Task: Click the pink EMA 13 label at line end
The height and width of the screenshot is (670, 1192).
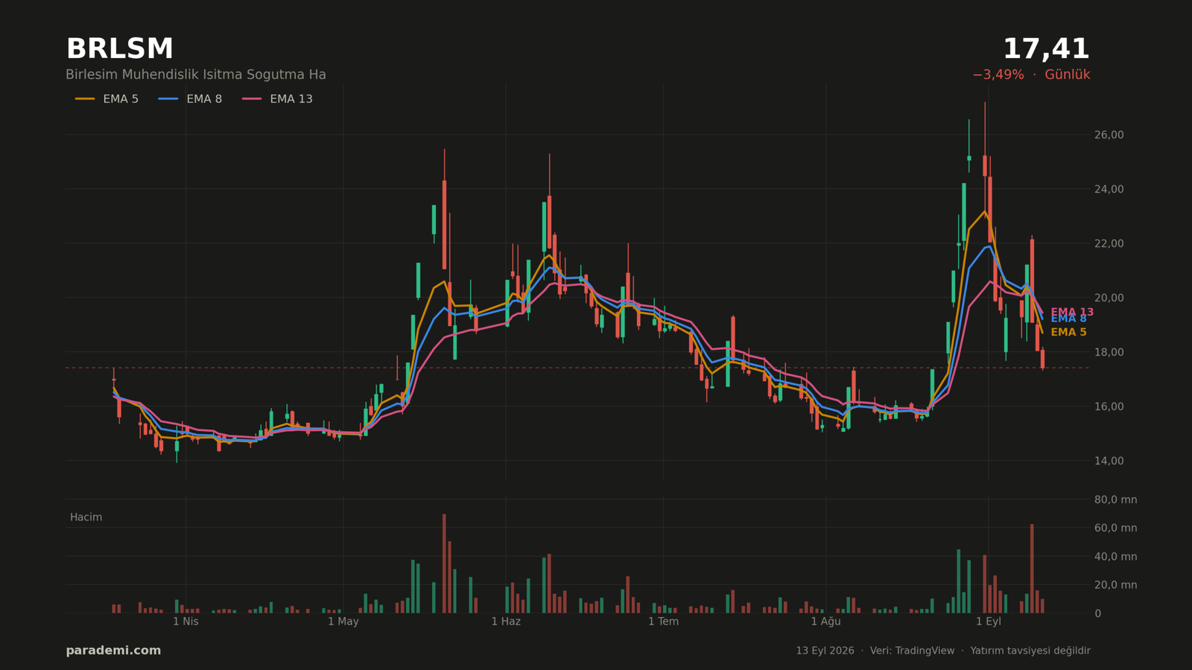Action: [x=1072, y=313]
